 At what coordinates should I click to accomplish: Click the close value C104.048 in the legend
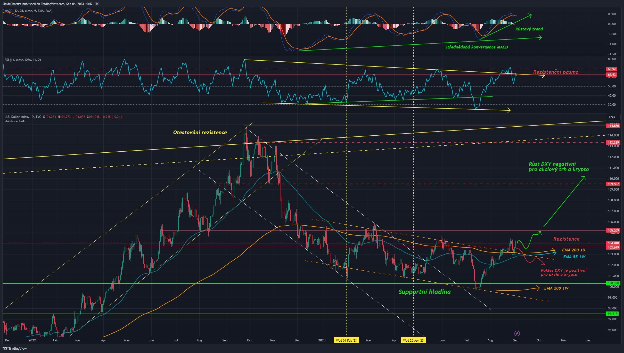[93, 117]
